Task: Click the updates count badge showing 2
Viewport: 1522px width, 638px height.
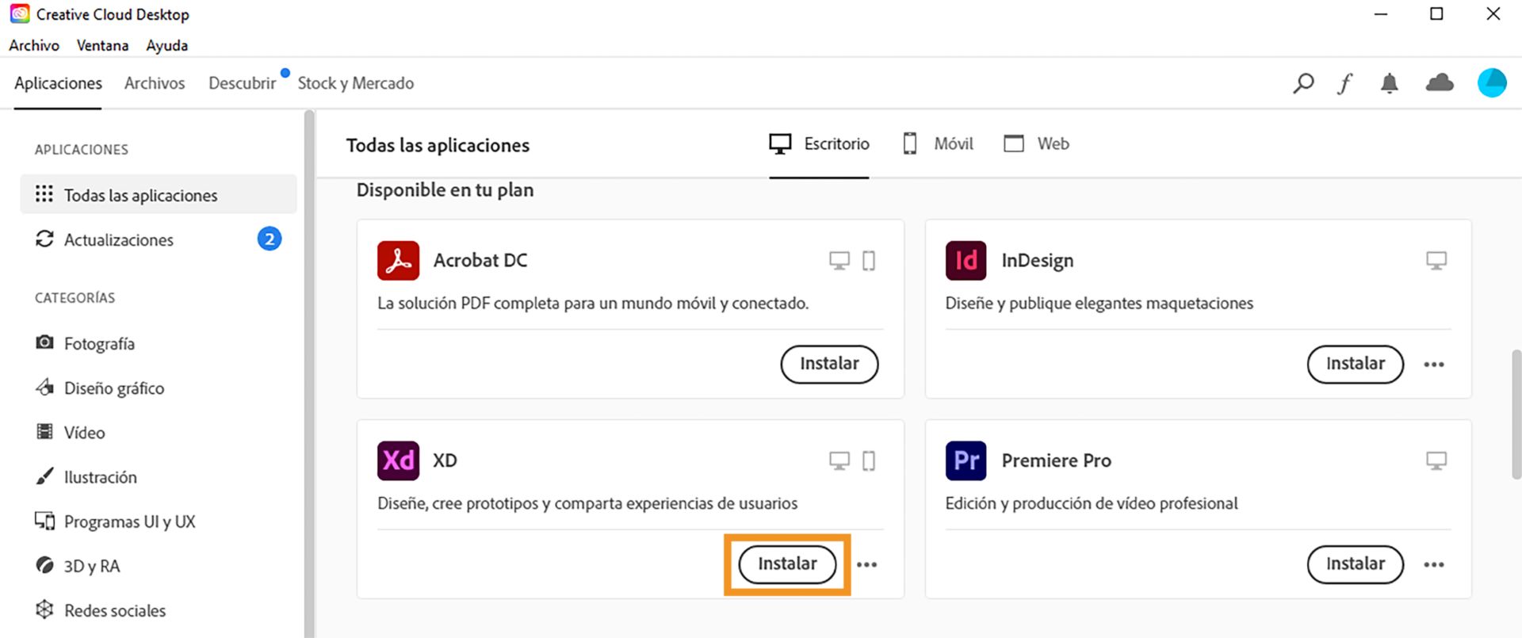Action: pos(270,239)
